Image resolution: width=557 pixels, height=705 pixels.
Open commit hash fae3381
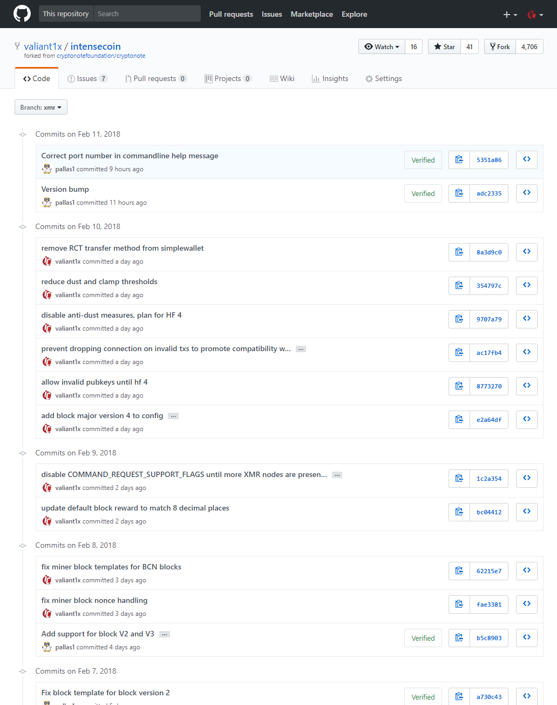point(489,605)
